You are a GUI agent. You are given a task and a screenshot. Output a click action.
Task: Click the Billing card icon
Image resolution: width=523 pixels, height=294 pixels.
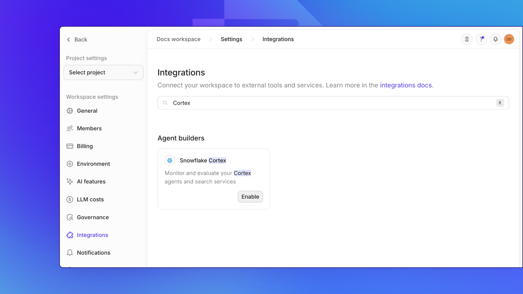pos(70,146)
